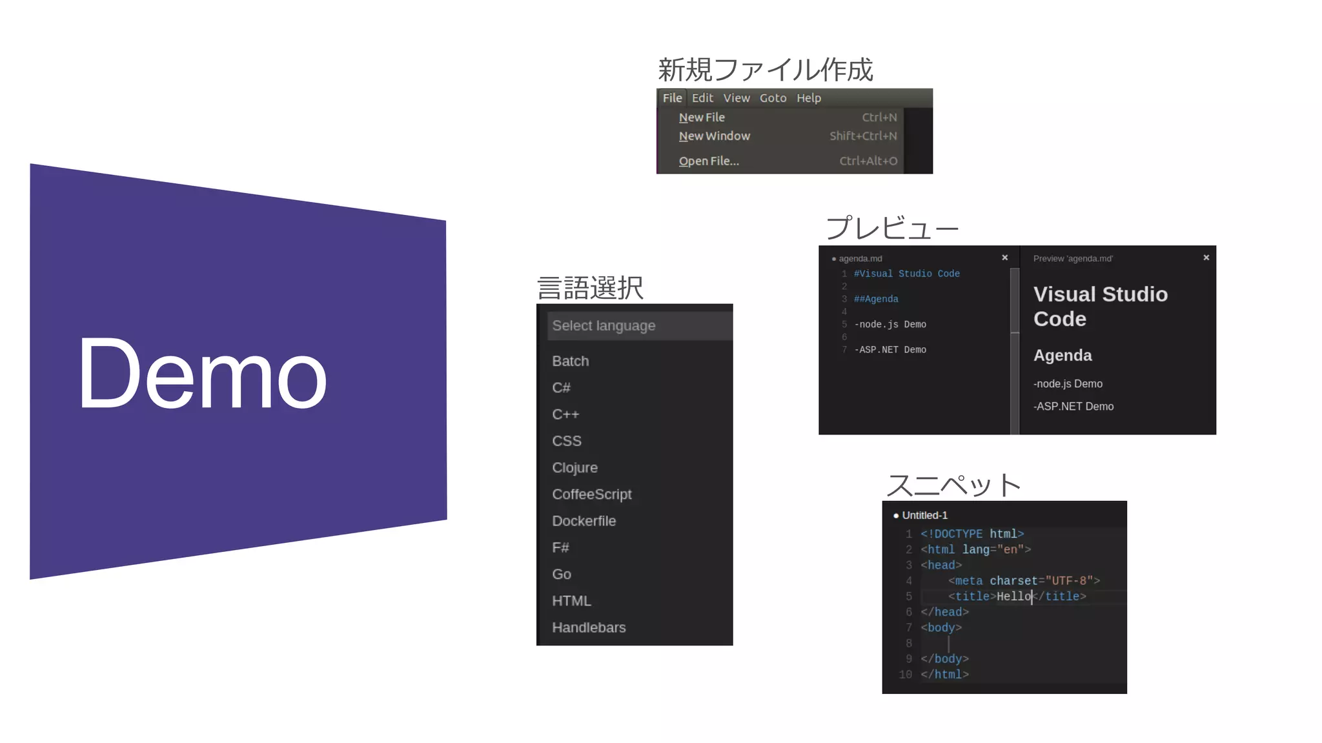Choose Handlebars from the language list
Image resolution: width=1322 pixels, height=743 pixels.
[x=589, y=627]
